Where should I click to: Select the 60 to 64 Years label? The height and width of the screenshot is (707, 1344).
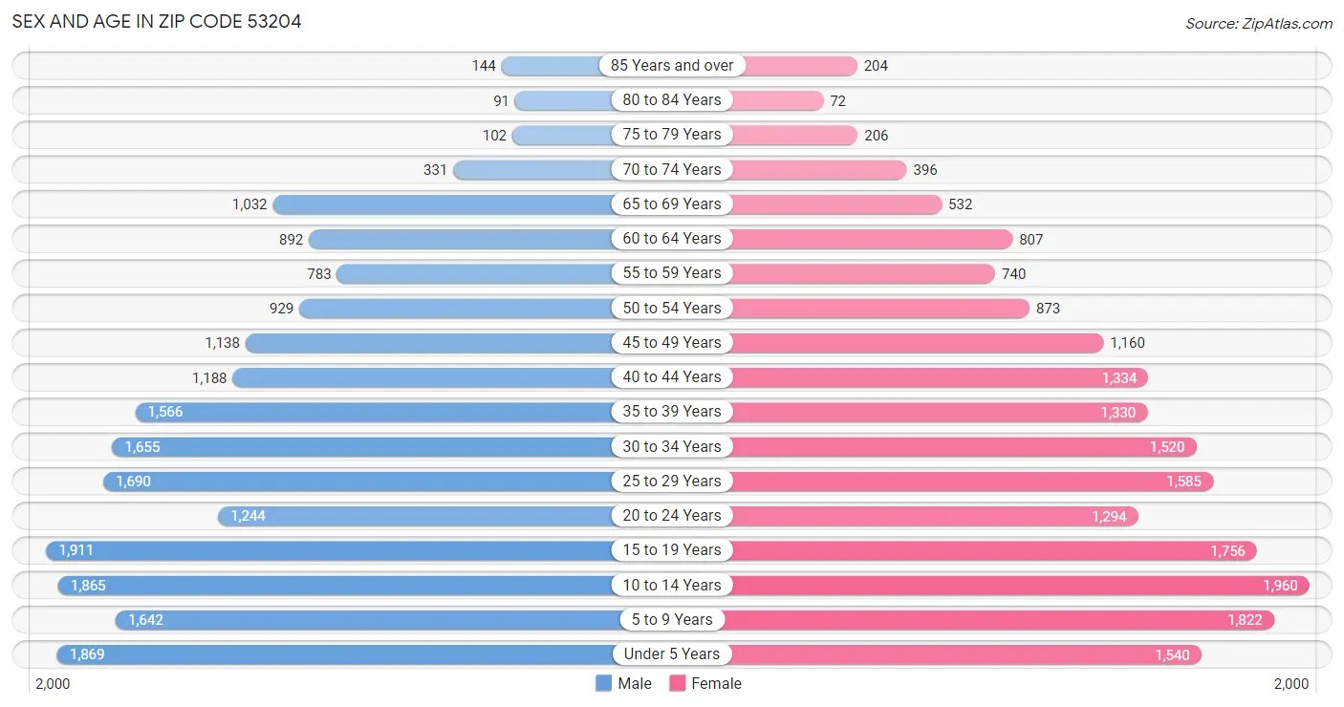pyautogui.click(x=672, y=239)
